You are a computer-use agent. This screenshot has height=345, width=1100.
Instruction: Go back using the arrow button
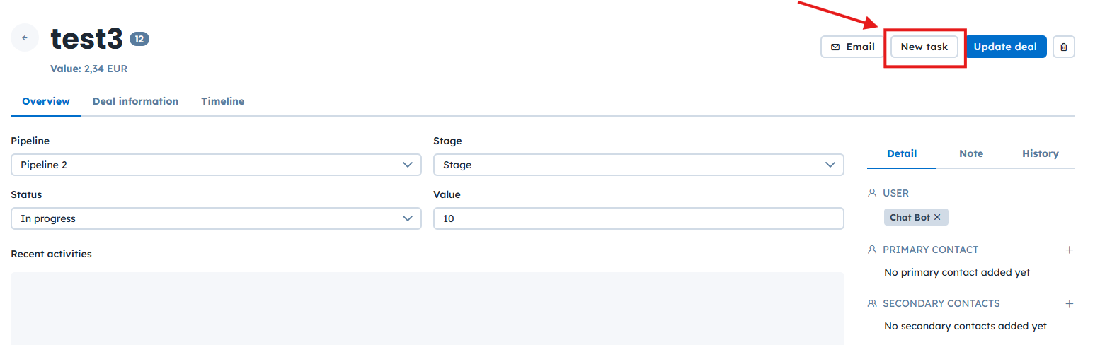25,38
